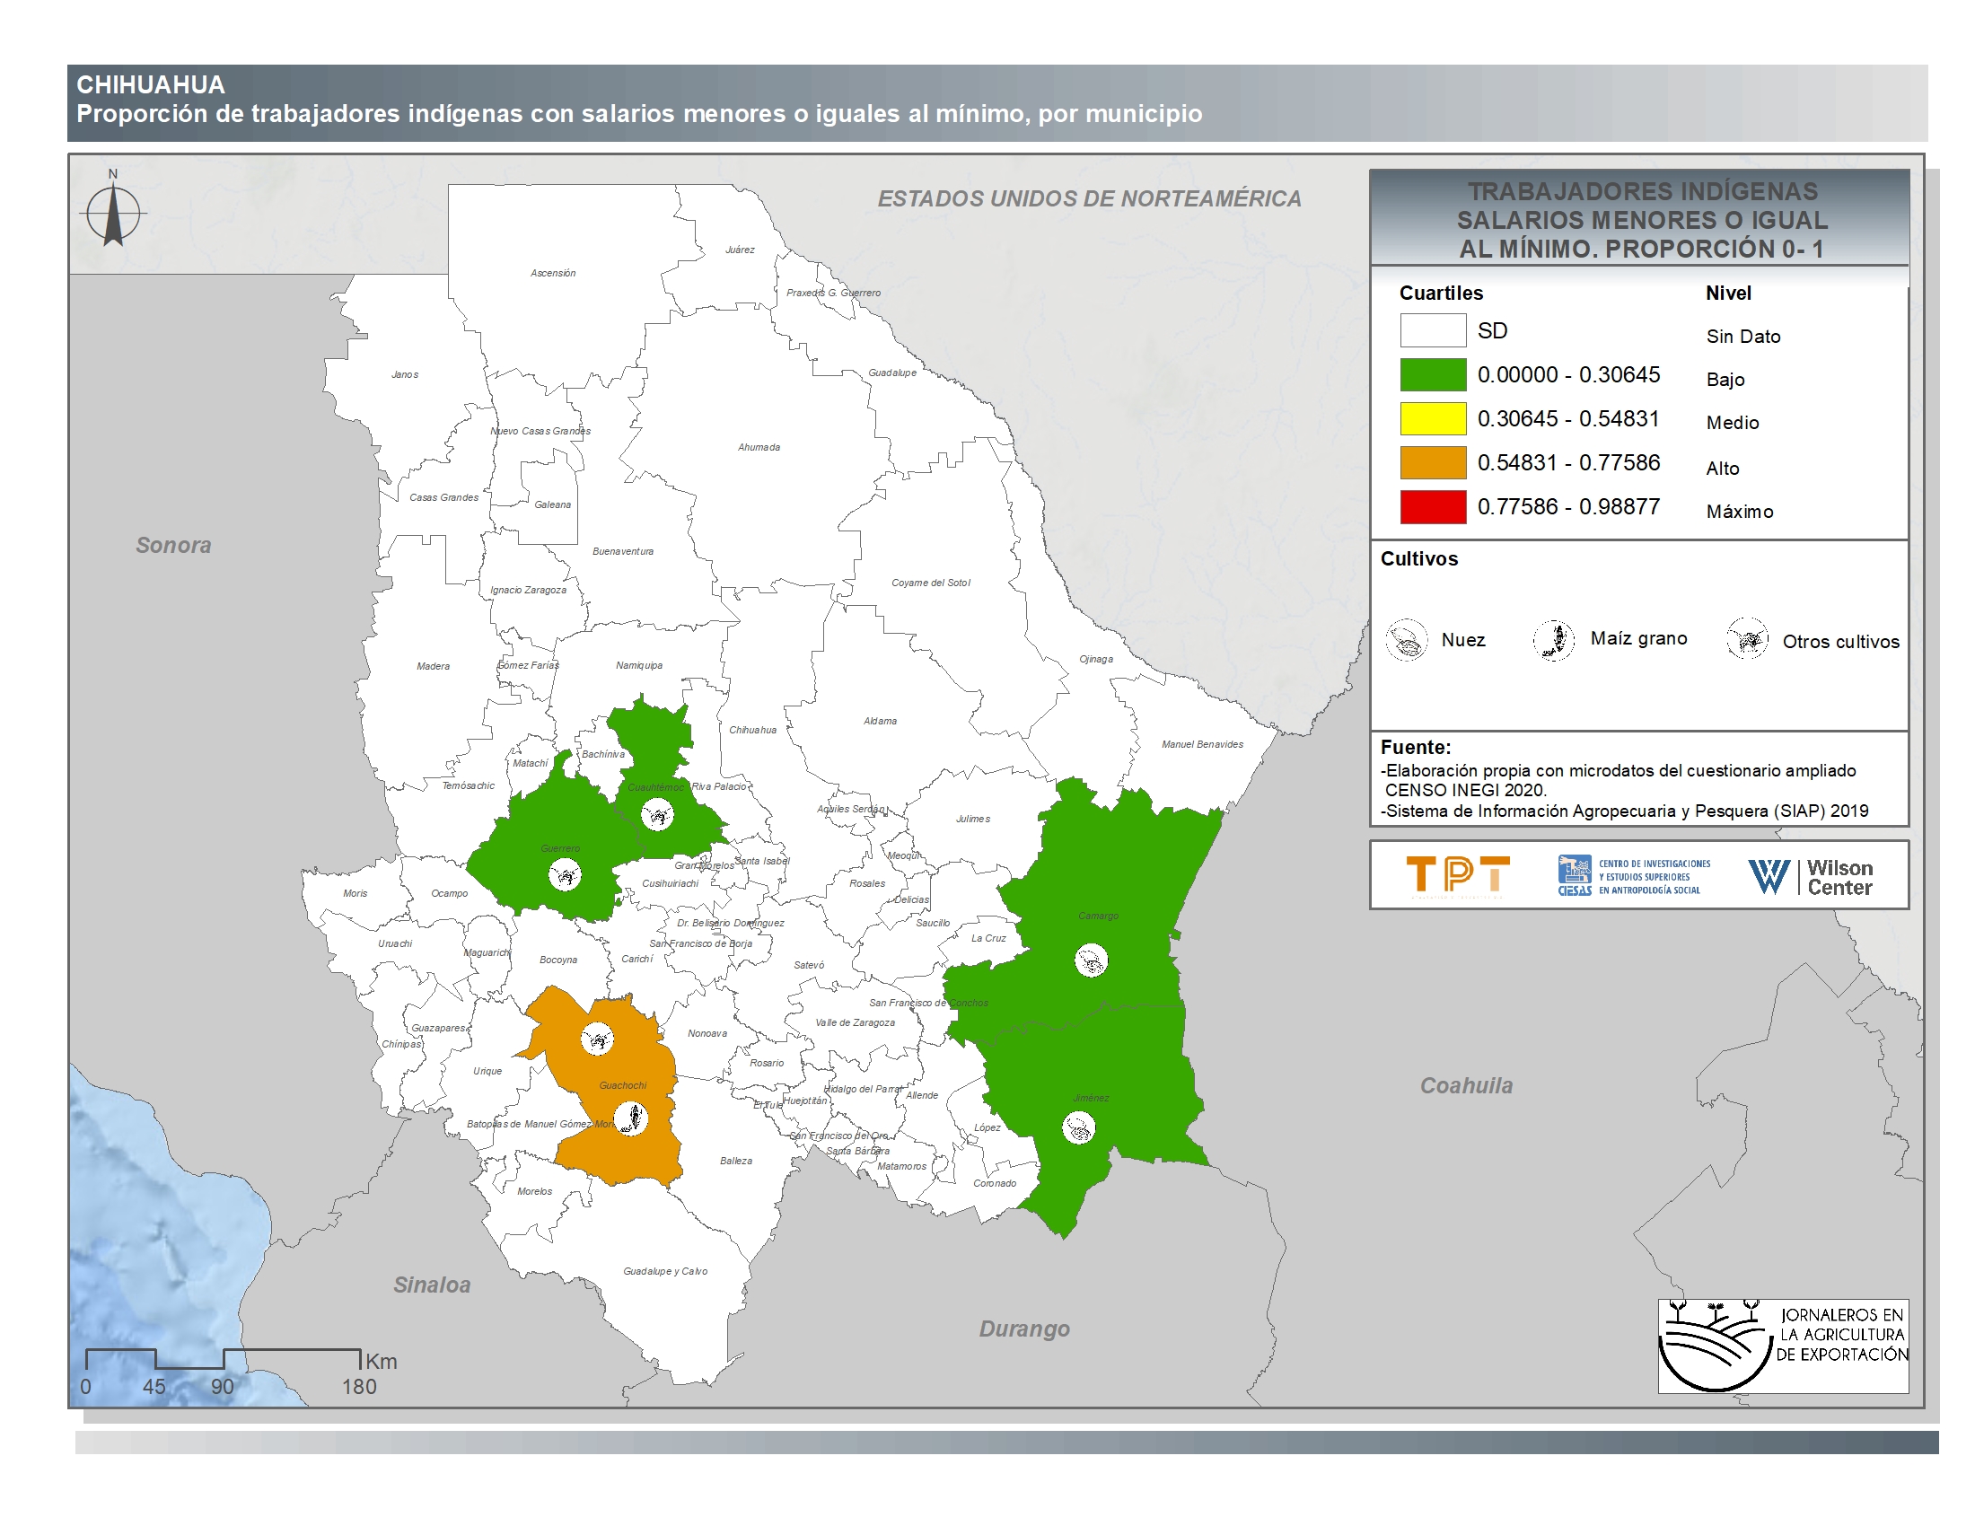Click the Jornaleros en la Agricultura logo
Viewport: 1975px width, 1526px height.
[x=1783, y=1346]
